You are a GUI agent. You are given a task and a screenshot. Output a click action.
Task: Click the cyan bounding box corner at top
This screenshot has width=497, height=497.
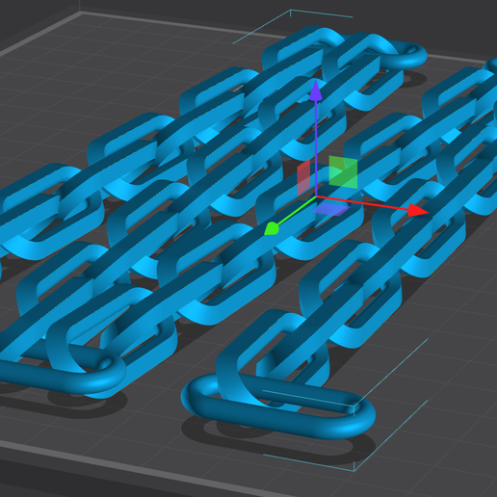pos(290,11)
